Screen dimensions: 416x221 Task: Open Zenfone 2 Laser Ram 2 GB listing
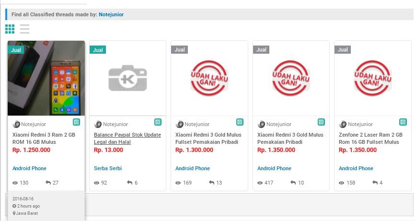[x=370, y=138]
